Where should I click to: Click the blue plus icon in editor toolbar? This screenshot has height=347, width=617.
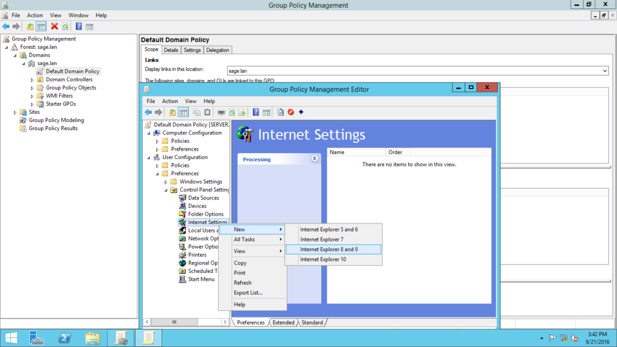point(301,112)
